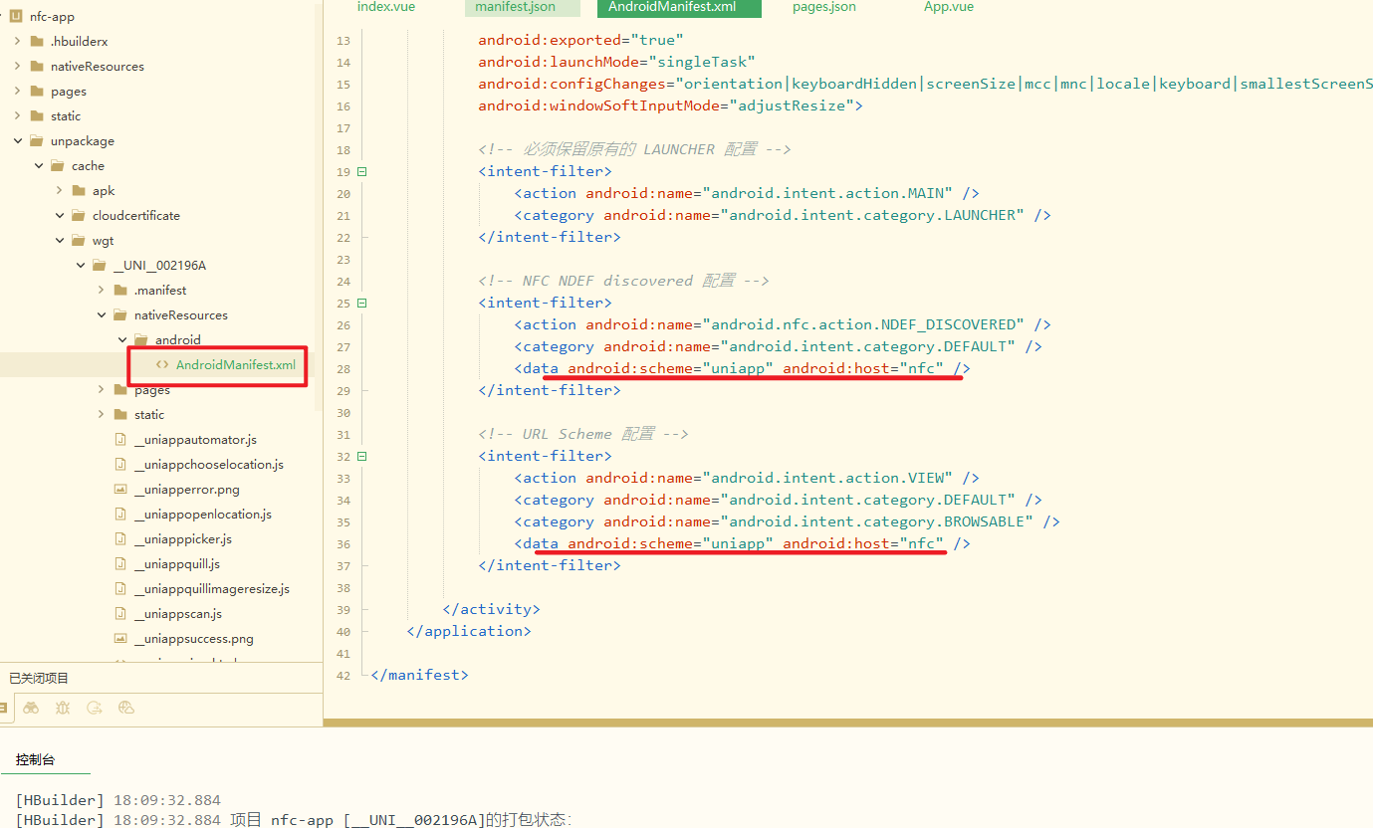Open the bug debug icon in bottom toolbar

(63, 708)
